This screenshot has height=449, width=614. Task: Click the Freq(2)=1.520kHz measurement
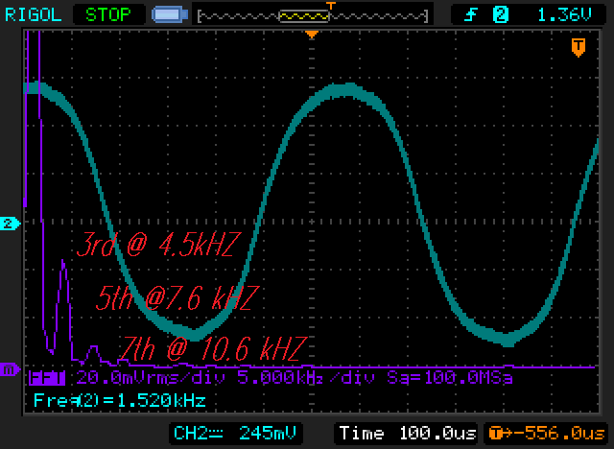pyautogui.click(x=120, y=400)
